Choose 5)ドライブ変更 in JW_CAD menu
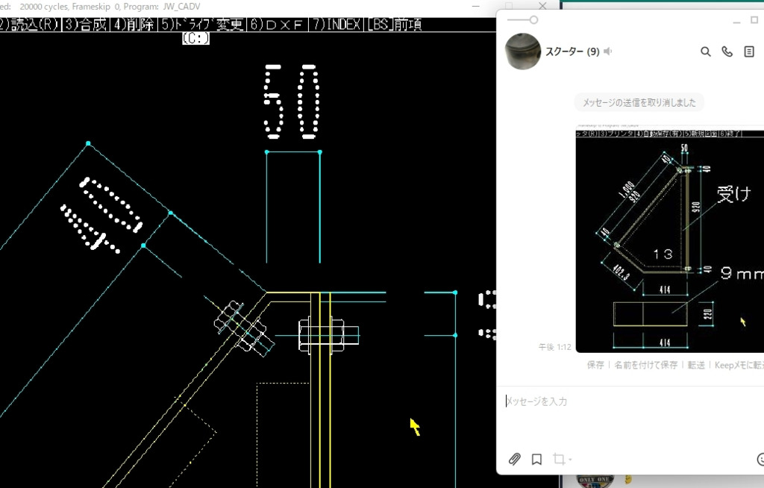764x488 pixels. click(x=201, y=25)
